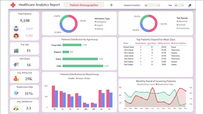
Task: Click the female count 5,282
Action: point(29,36)
